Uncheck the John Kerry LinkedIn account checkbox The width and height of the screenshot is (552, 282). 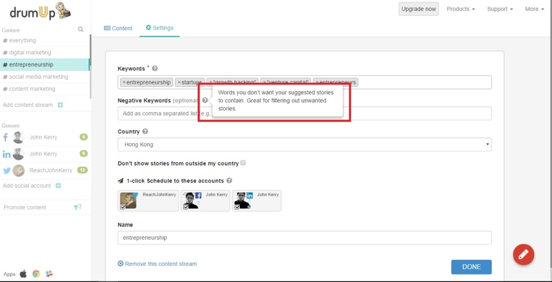pos(237,207)
